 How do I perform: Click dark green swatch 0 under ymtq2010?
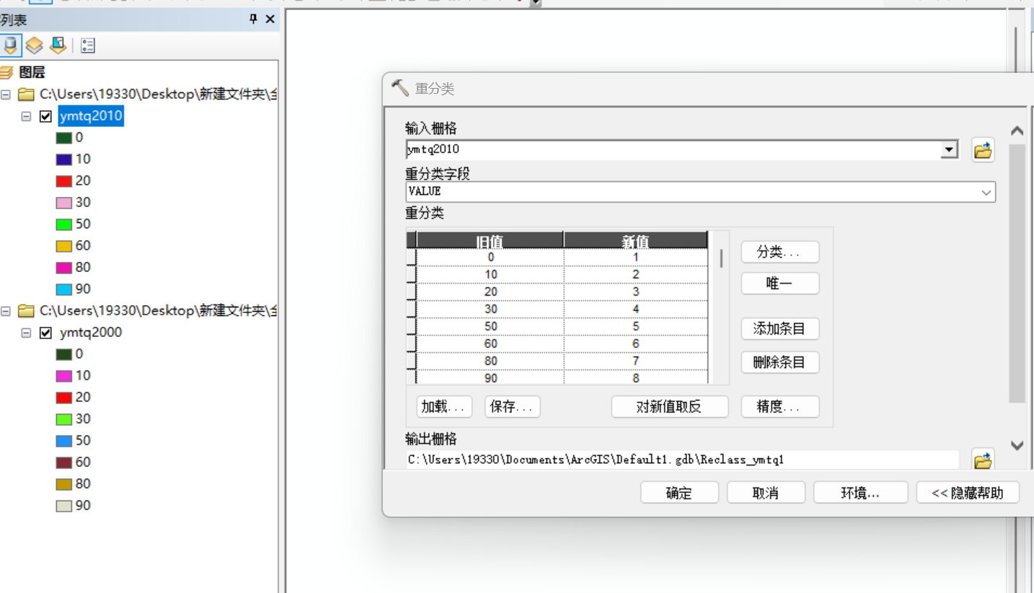point(64,138)
